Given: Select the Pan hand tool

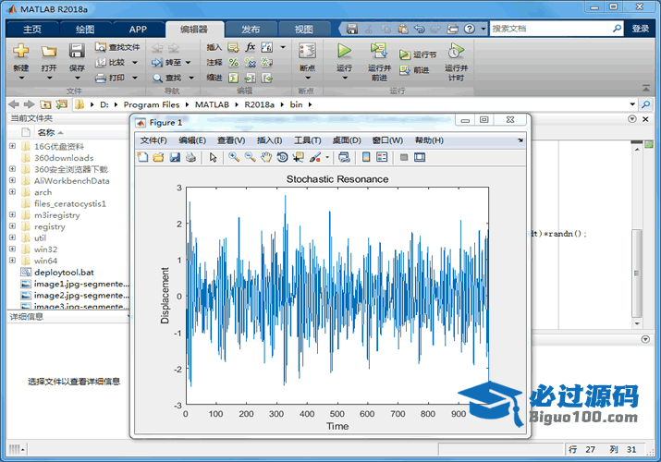Looking at the screenshot, I should coord(266,157).
